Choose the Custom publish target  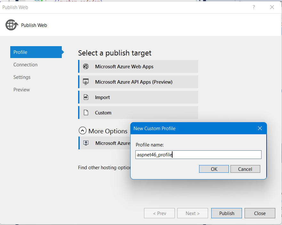138,113
